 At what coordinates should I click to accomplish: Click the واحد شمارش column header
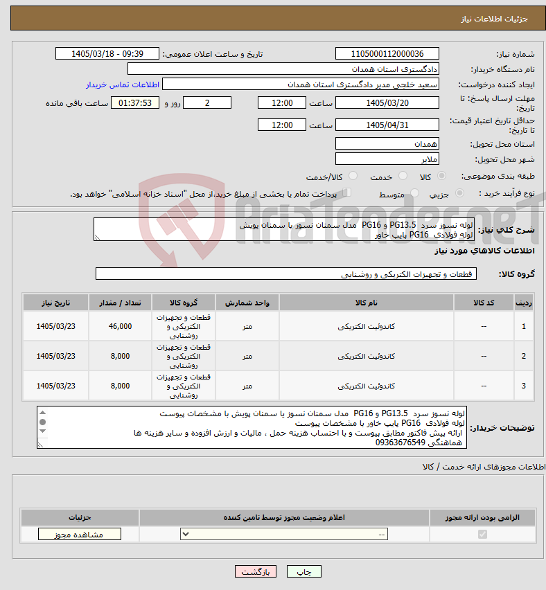point(247,303)
